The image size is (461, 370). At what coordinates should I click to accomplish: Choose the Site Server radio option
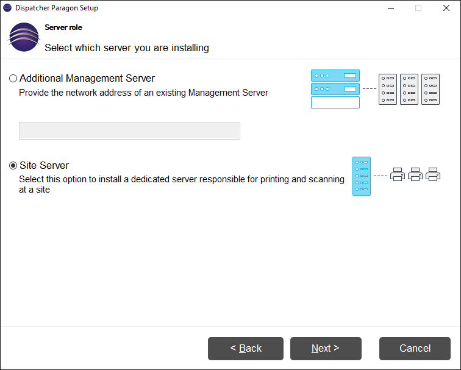coord(13,166)
